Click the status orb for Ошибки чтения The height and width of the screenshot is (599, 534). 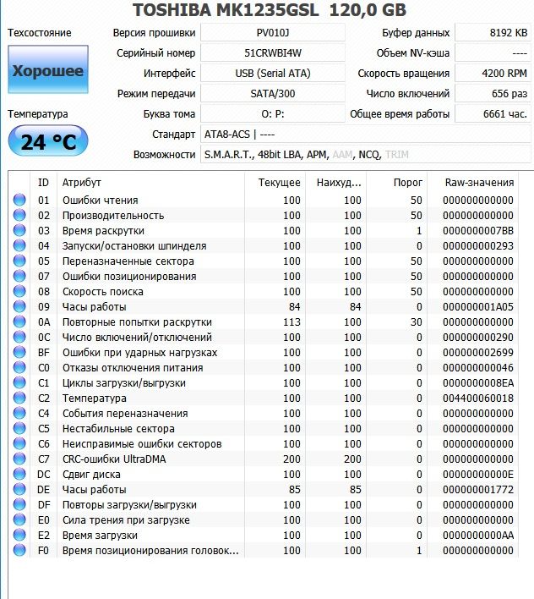pyautogui.click(x=19, y=200)
